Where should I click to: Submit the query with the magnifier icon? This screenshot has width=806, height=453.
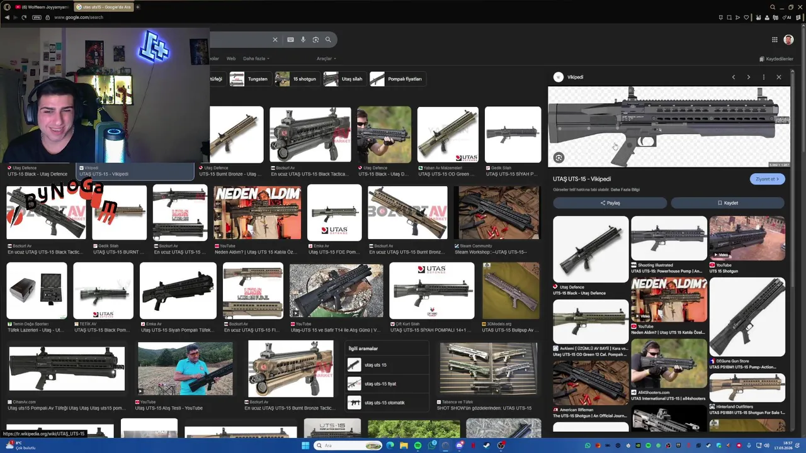coord(328,40)
